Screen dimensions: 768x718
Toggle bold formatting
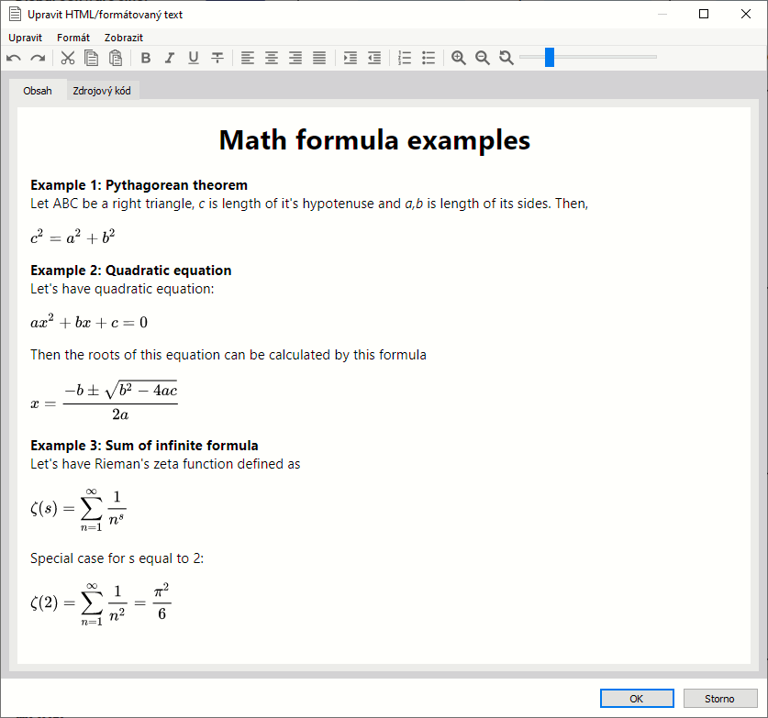[x=146, y=58]
